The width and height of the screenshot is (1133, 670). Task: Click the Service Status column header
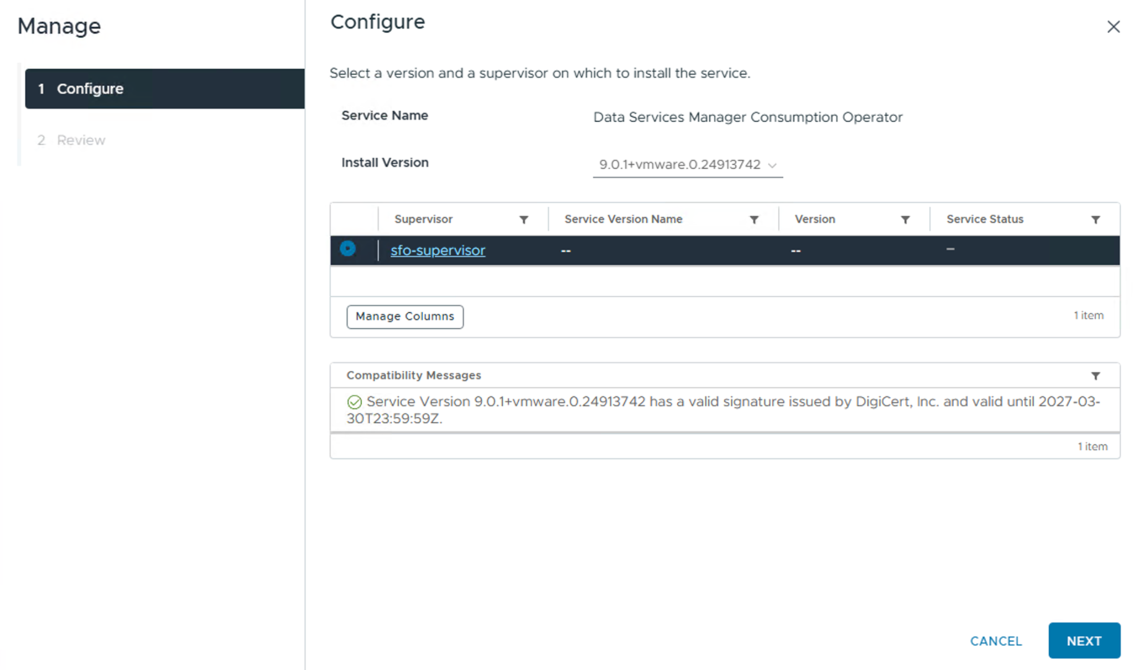[984, 219]
